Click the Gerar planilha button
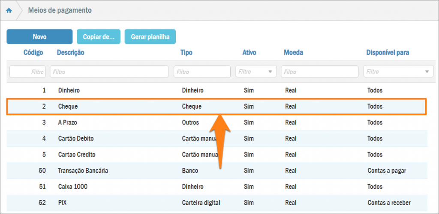439x214 pixels. point(150,37)
